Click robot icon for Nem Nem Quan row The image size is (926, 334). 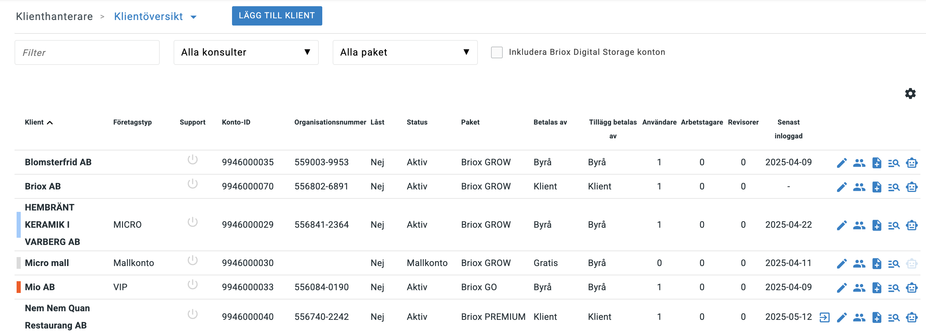pyautogui.click(x=911, y=318)
